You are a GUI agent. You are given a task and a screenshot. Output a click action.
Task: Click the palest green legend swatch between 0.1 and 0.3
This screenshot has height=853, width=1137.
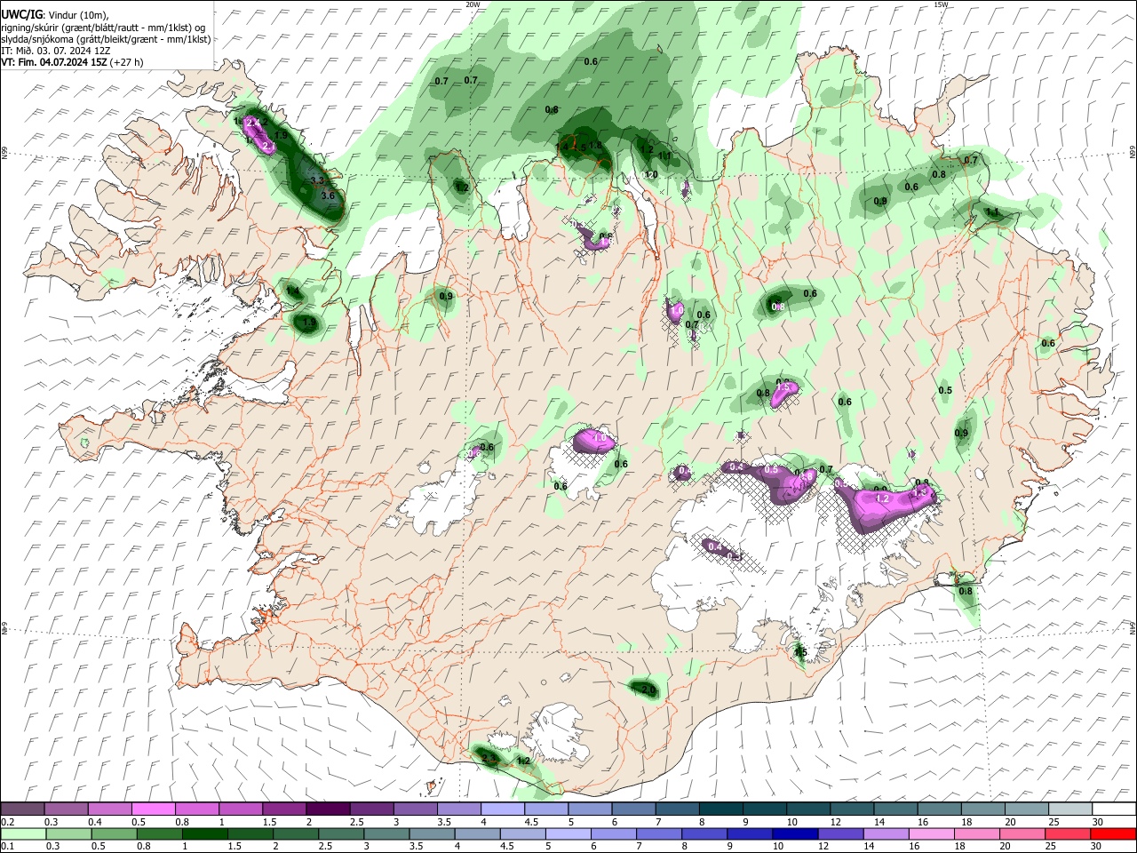[x=22, y=833]
